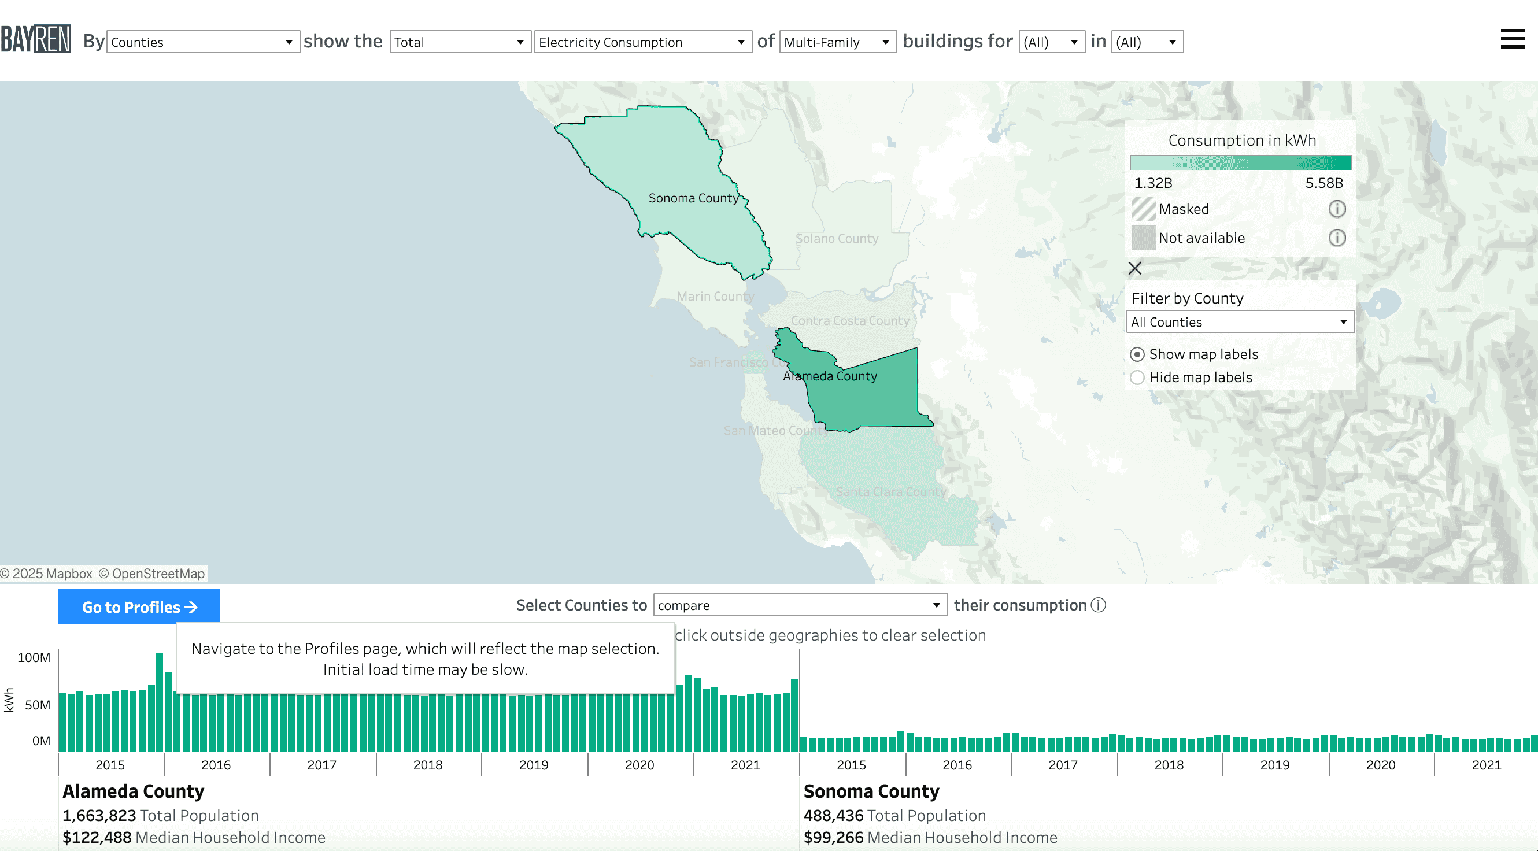Open the Electricity Consumption dropdown

tap(642, 42)
